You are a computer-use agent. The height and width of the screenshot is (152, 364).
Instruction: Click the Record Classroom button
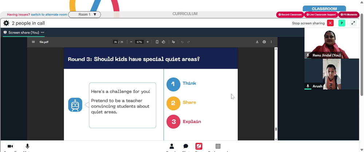[290, 15]
